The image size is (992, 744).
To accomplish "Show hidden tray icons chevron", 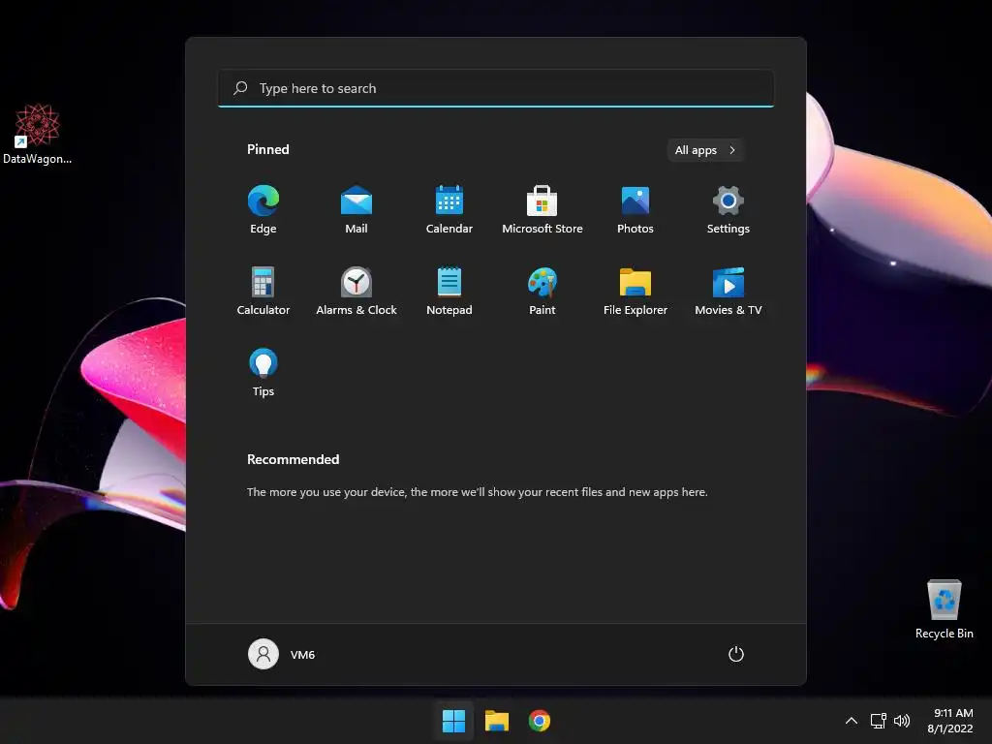I will [x=852, y=721].
